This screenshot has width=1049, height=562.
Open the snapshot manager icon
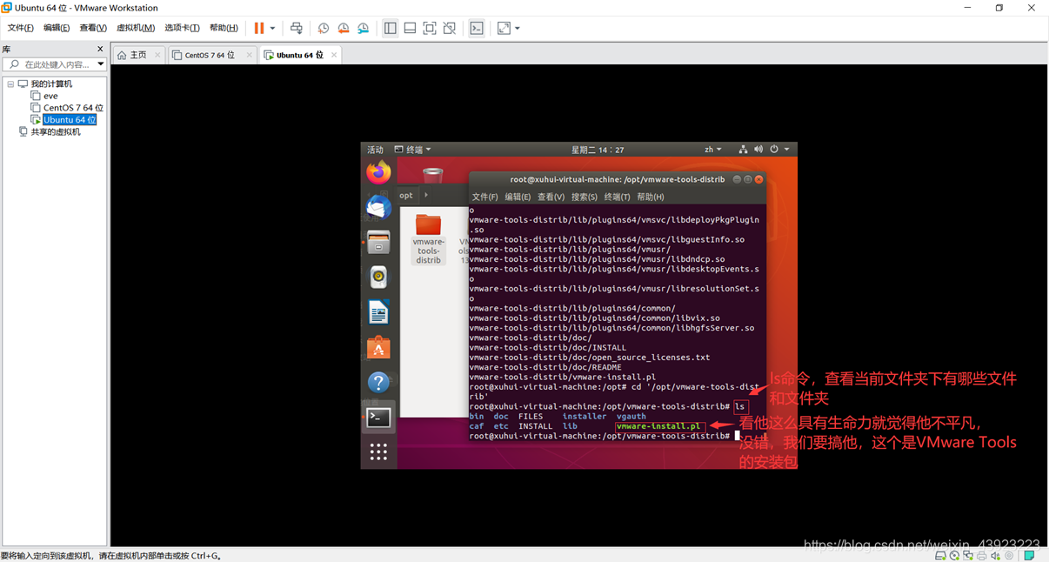[364, 28]
